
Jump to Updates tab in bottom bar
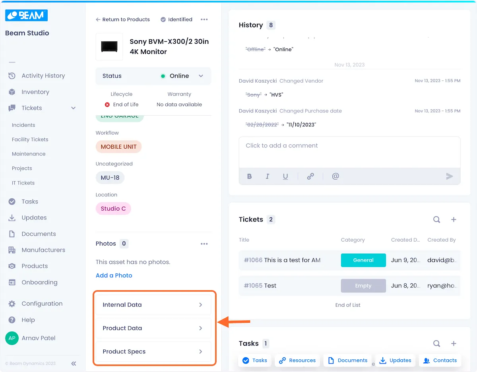pyautogui.click(x=395, y=360)
